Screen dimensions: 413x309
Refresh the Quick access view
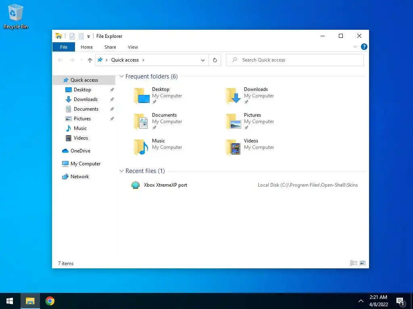[x=215, y=60]
